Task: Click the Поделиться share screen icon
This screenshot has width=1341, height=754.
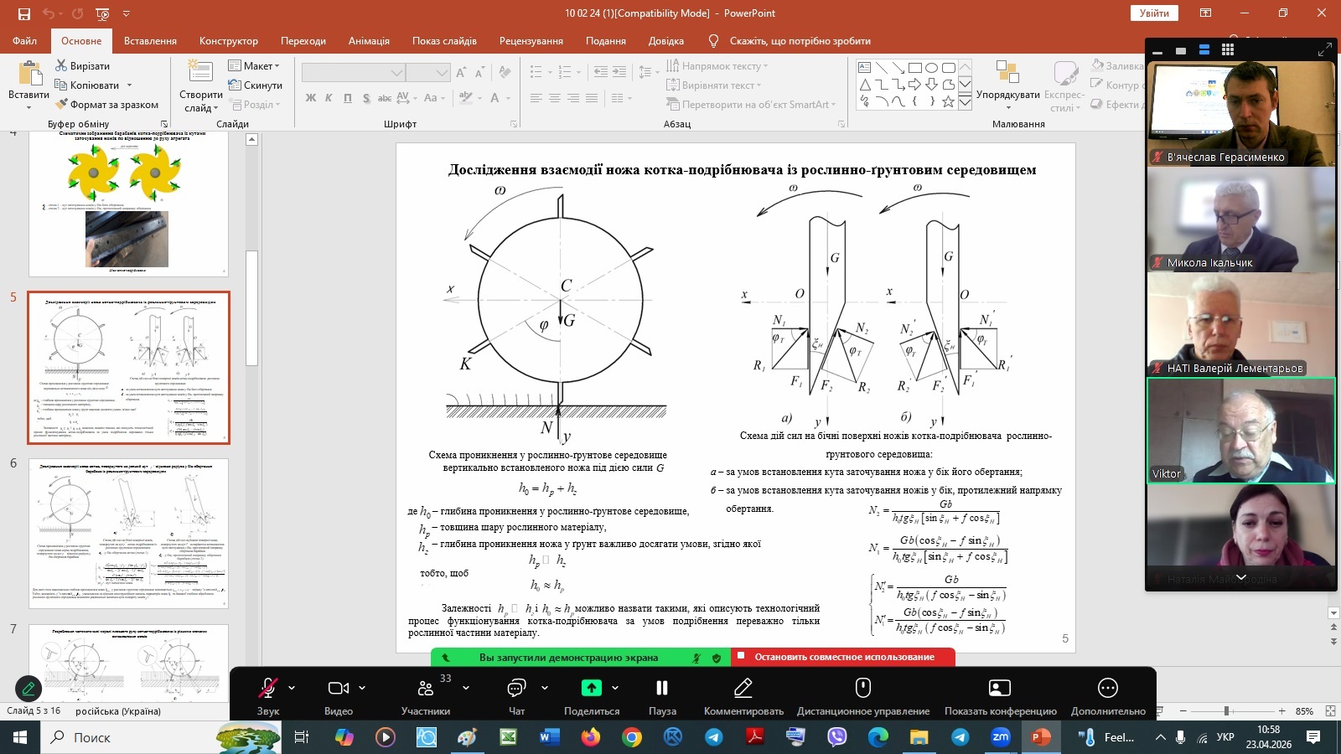Action: [x=591, y=689]
